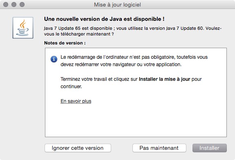Click the word continuer in notes

[x=71, y=87]
